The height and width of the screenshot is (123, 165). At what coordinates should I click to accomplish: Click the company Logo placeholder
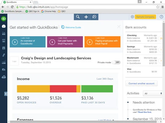tap(14, 61)
